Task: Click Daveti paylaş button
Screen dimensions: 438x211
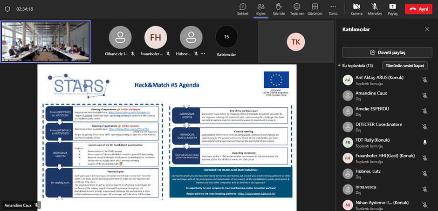Action: tap(387, 53)
